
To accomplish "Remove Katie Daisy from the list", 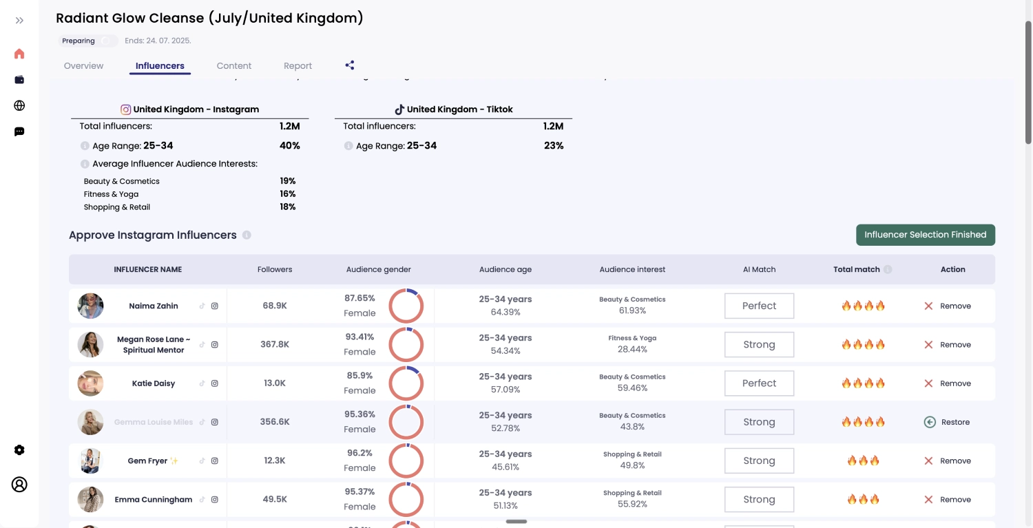I will click(948, 383).
